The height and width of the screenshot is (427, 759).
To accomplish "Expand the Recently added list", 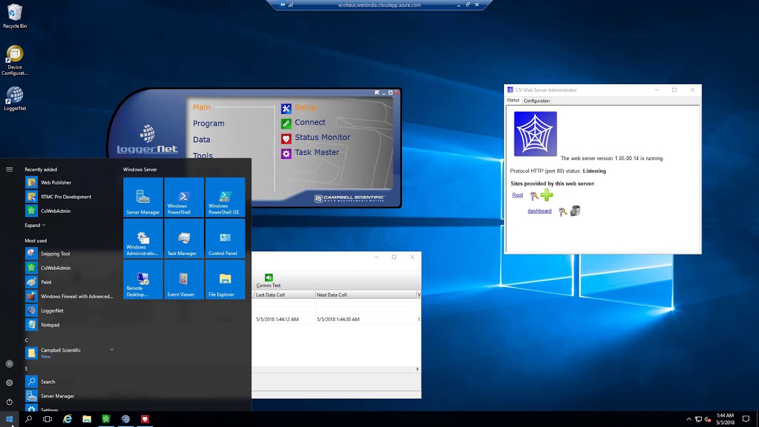I will click(35, 225).
